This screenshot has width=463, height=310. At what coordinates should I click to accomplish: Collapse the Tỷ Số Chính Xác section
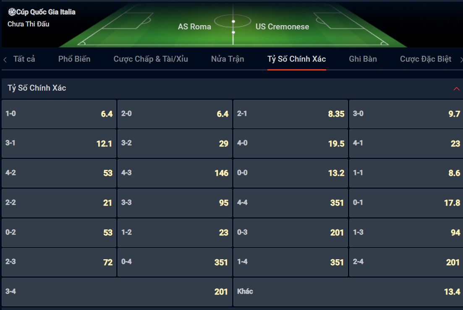(456, 89)
